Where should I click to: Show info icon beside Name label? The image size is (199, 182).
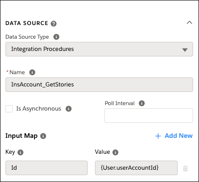tap(32, 72)
